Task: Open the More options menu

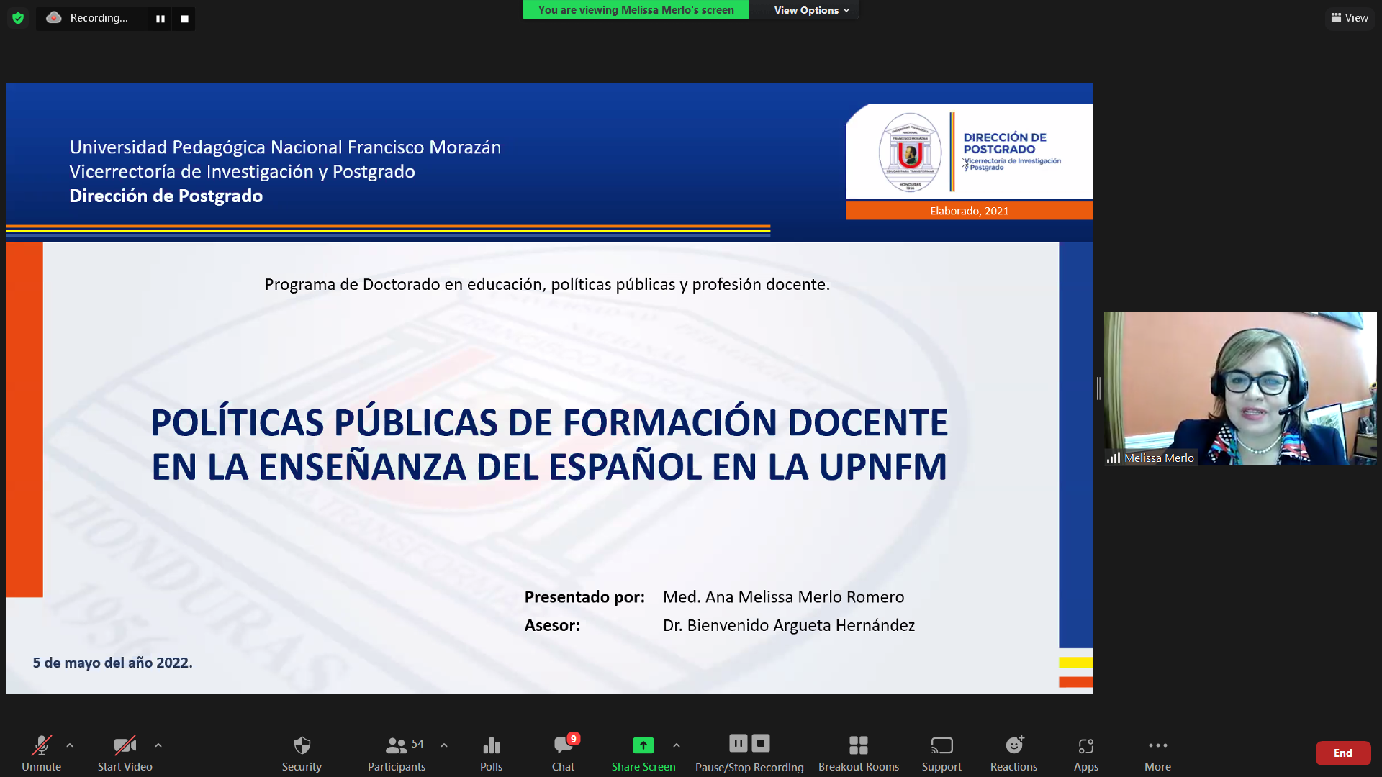Action: (x=1157, y=753)
